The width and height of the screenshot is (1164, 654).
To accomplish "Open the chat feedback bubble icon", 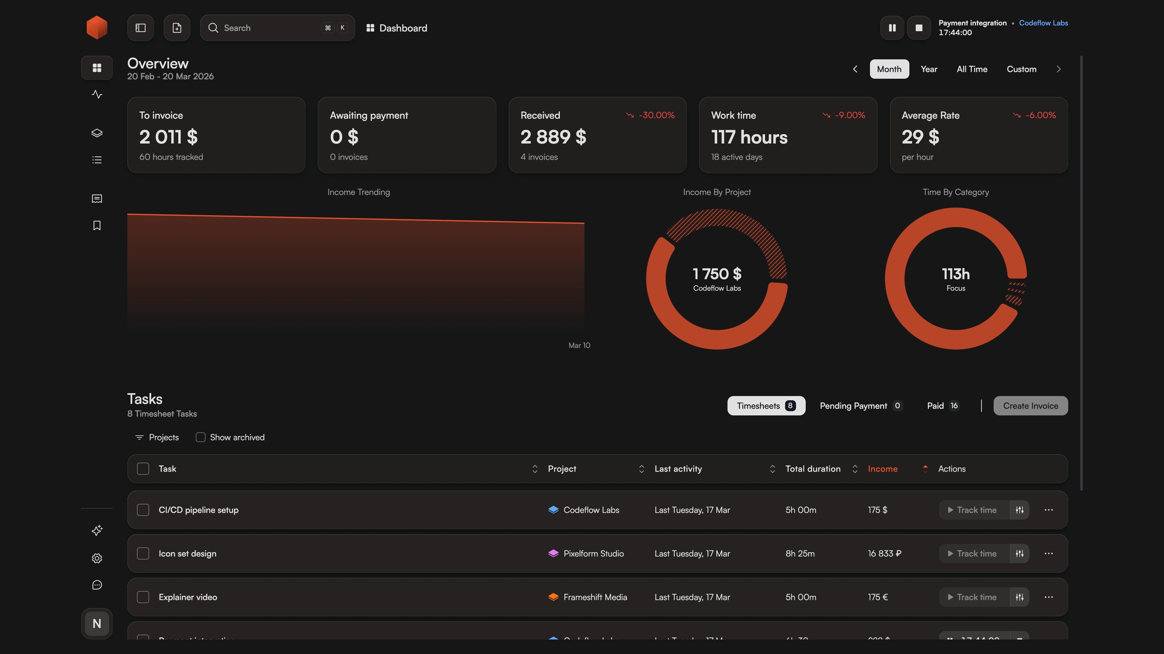I will [97, 585].
